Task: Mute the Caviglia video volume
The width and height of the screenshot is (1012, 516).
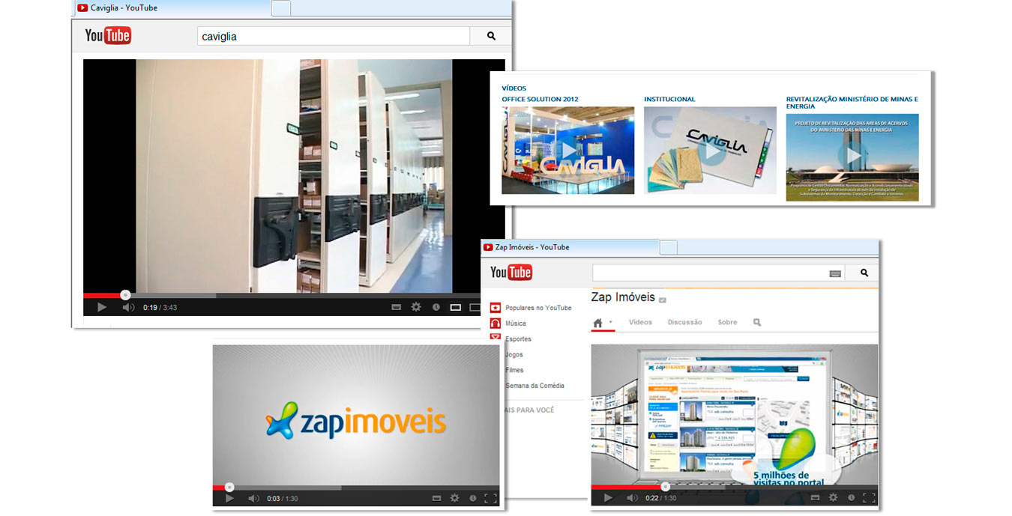Action: pyautogui.click(x=128, y=307)
